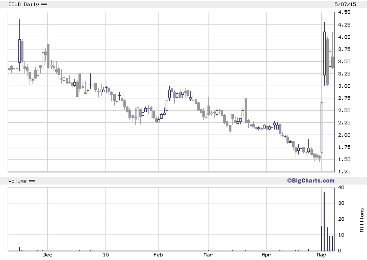Click the tallest volume bar in May
Screen dimensions: 367x260
(x=324, y=221)
